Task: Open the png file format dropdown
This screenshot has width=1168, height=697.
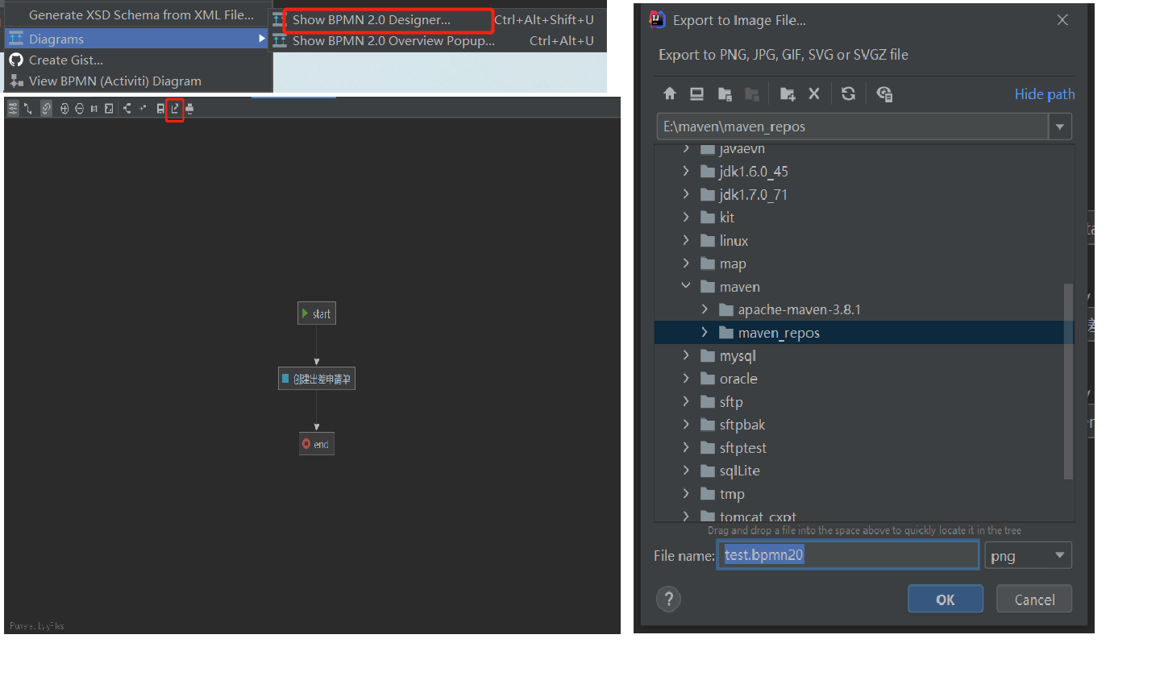Action: click(x=1029, y=556)
